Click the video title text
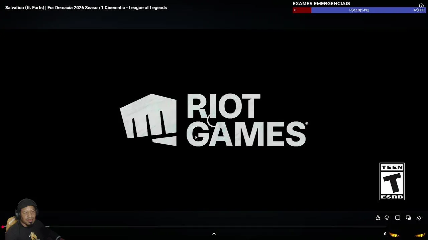Viewport: 428px width, 240px height. click(x=86, y=7)
